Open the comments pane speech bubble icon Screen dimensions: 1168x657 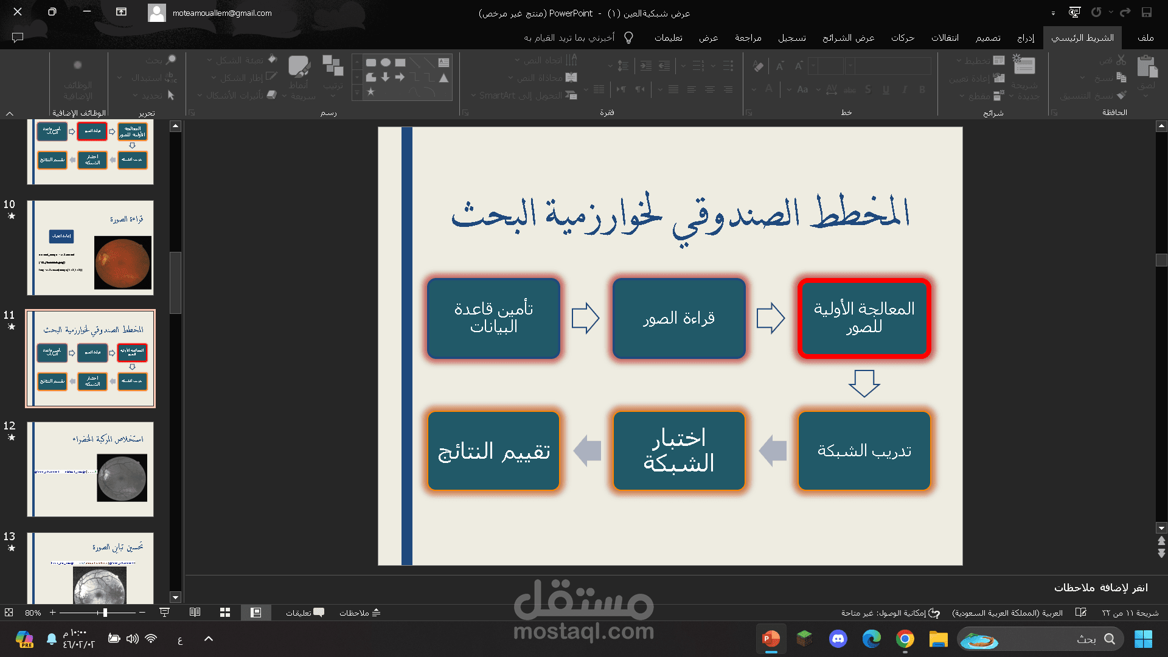point(18,38)
